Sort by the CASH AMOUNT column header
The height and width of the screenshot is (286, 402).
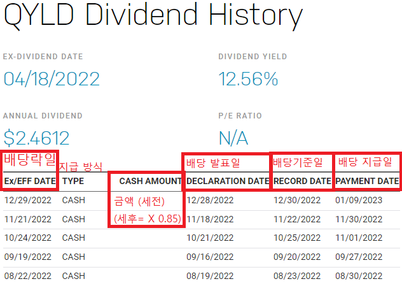click(151, 181)
